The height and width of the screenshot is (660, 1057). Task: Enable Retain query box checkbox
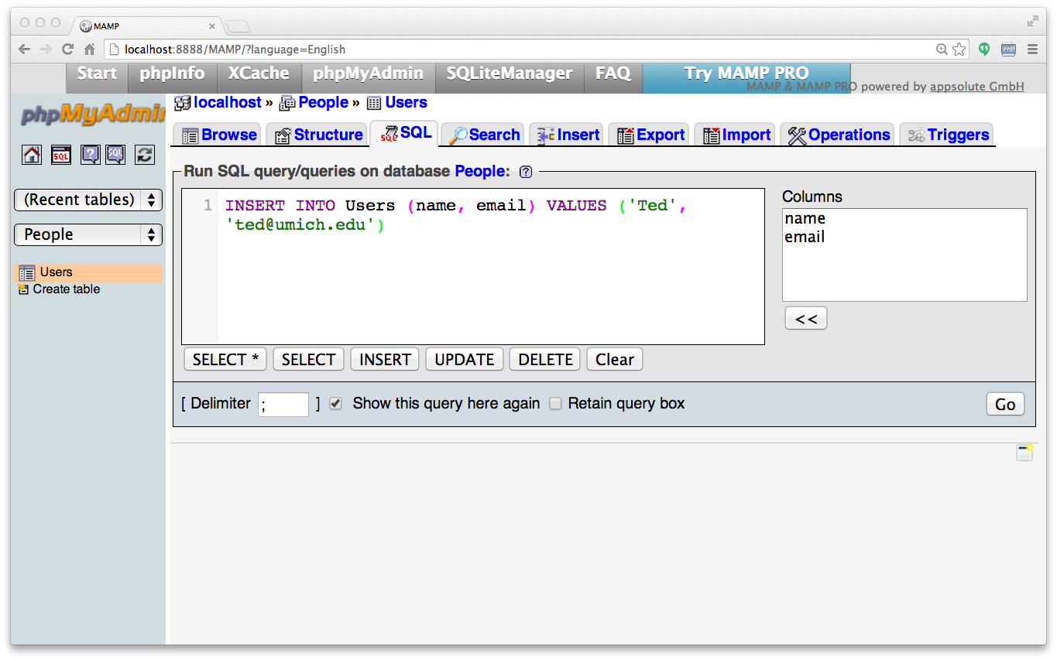(555, 404)
